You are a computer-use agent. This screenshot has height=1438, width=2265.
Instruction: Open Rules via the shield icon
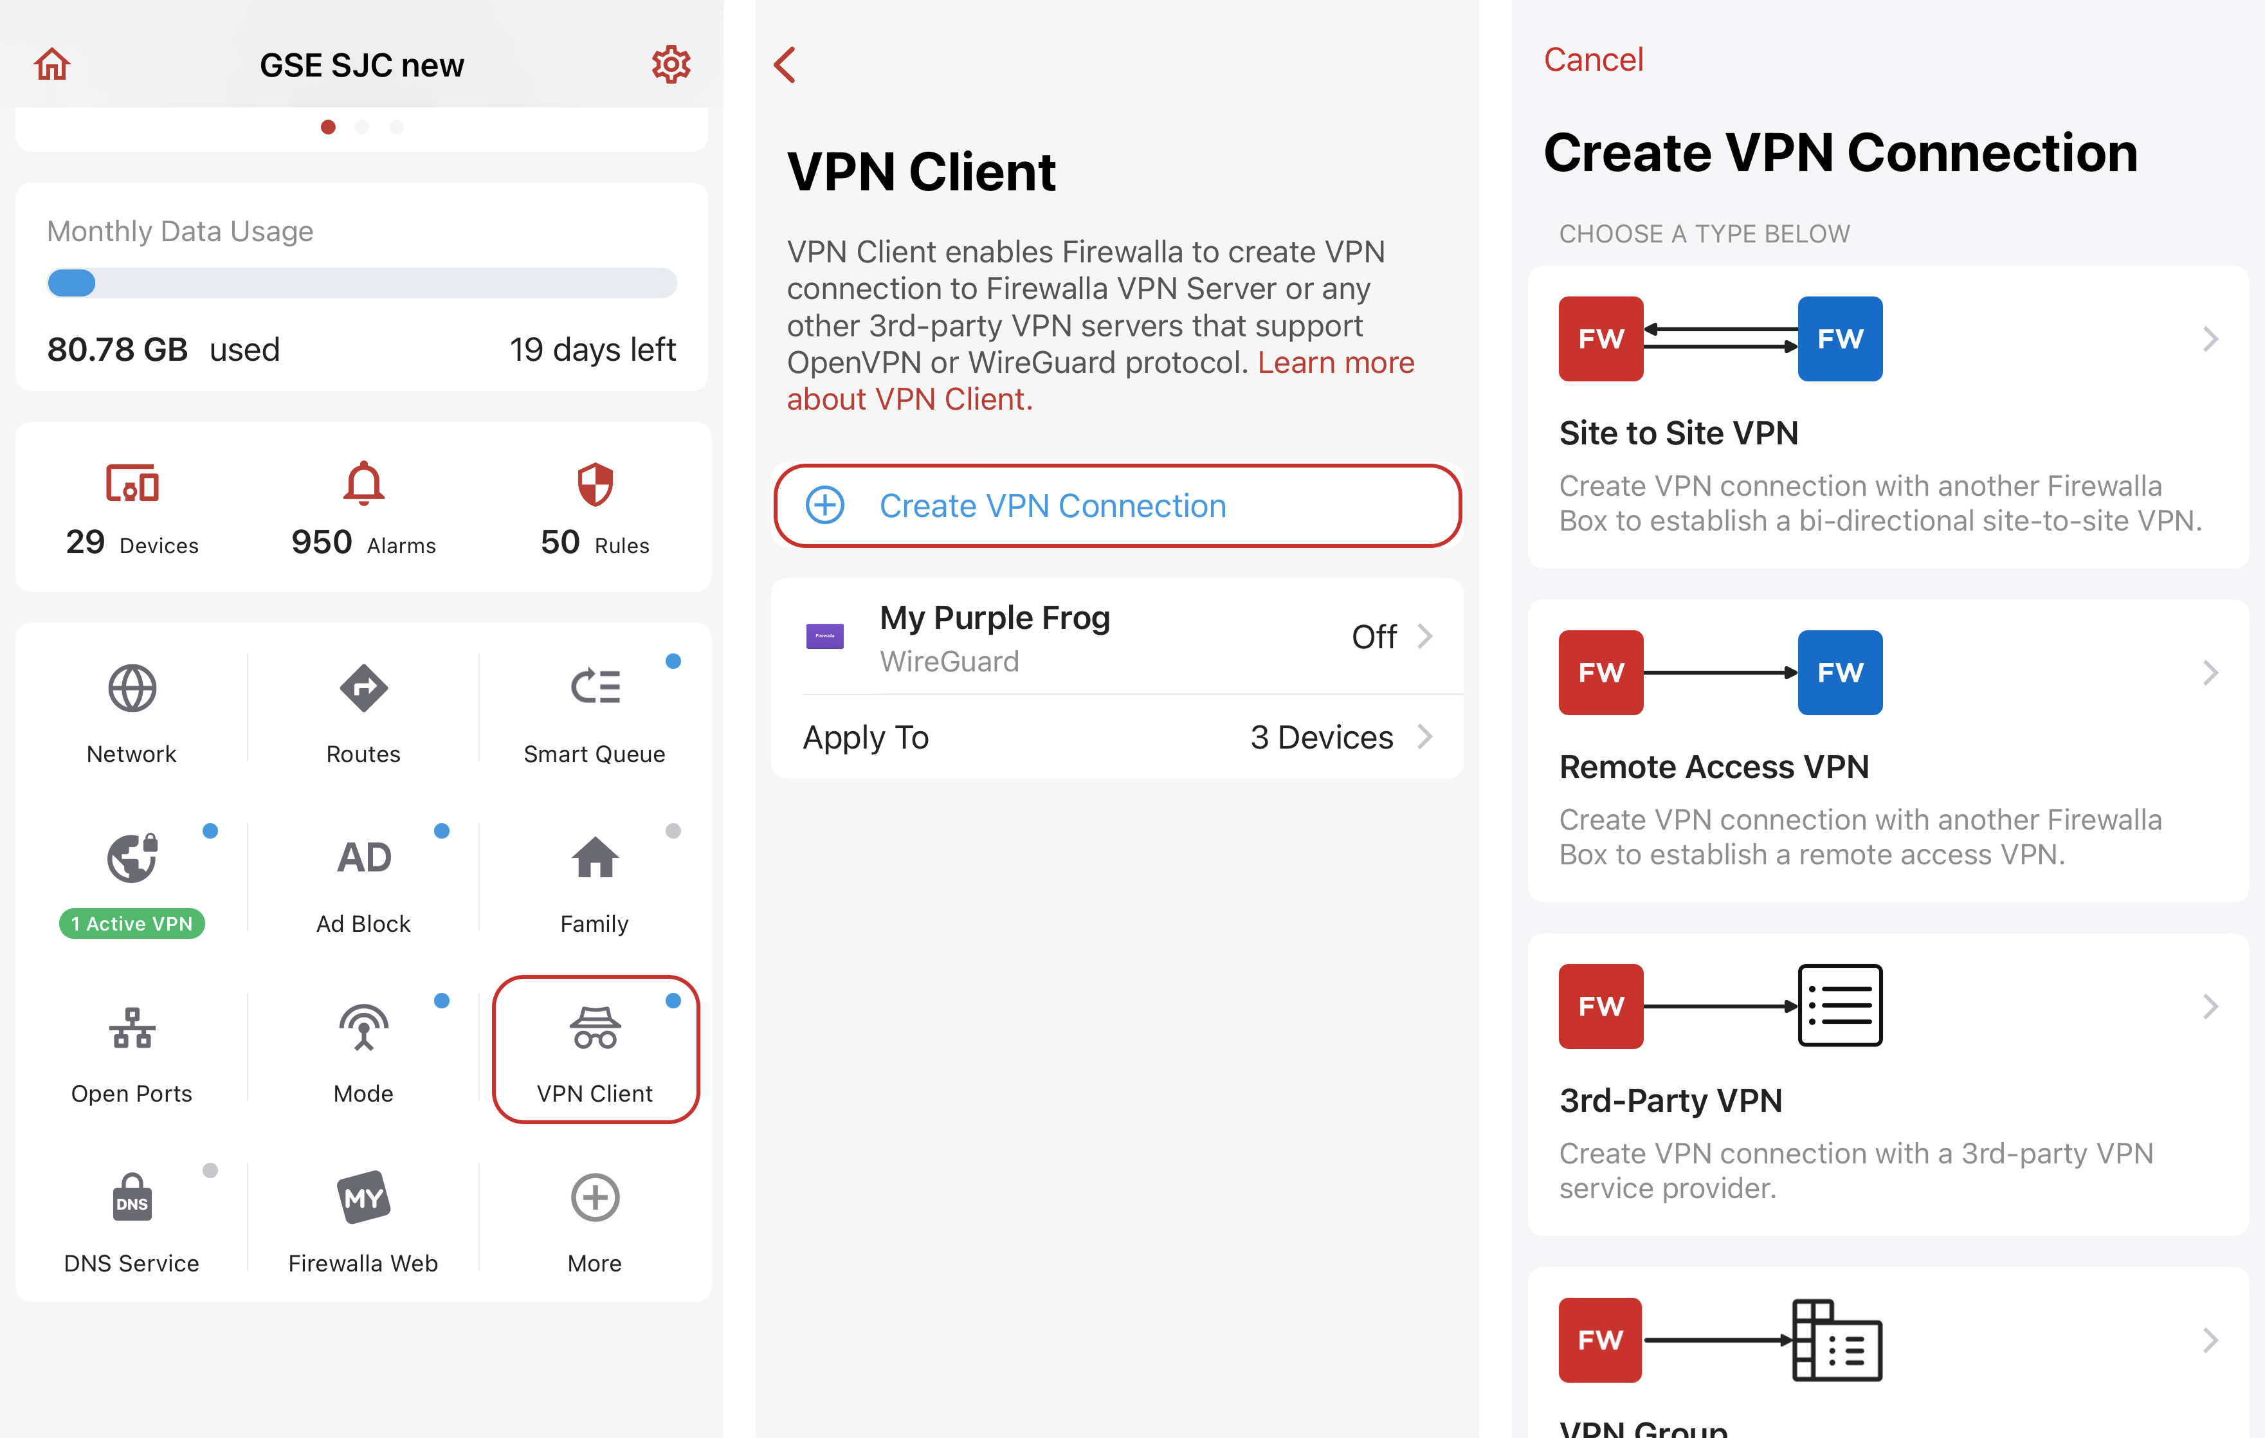click(x=594, y=484)
